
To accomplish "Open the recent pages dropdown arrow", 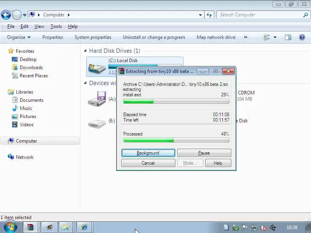I will pyautogui.click(x=24, y=15).
